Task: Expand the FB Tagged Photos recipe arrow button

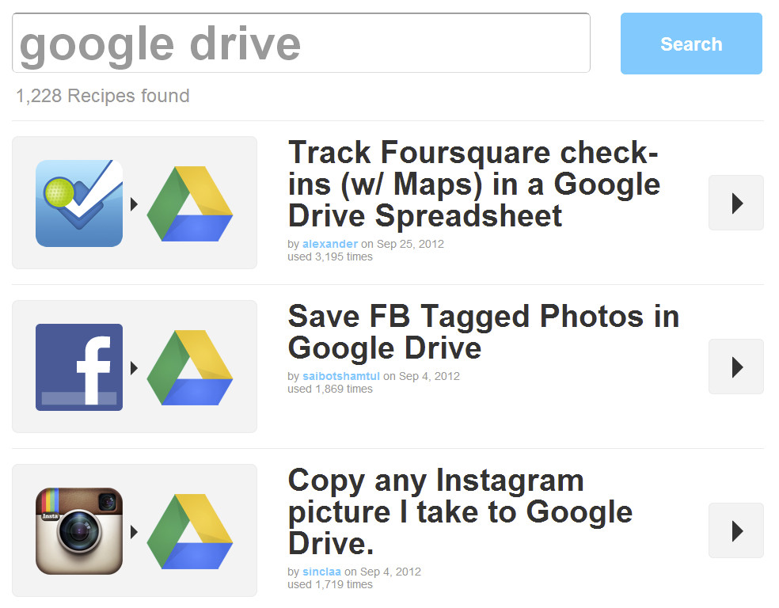Action: pyautogui.click(x=735, y=367)
